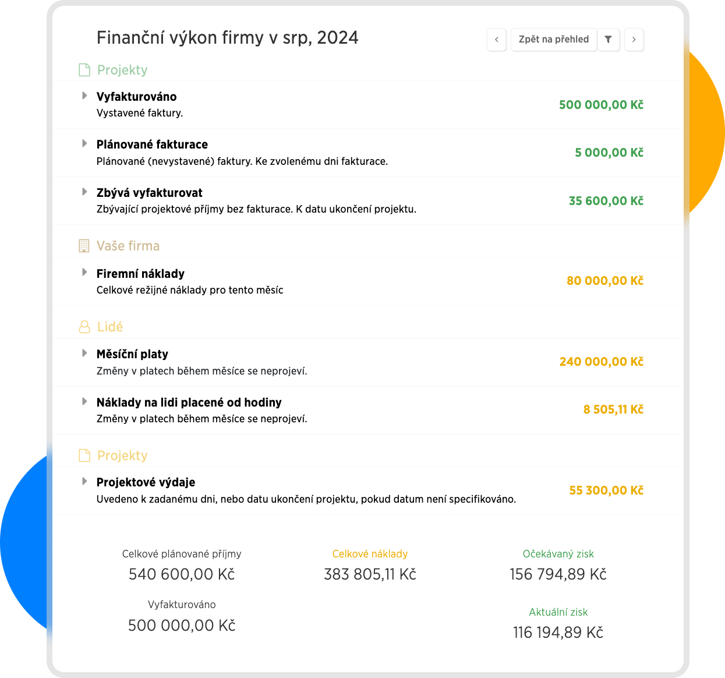Screen dimensions: 725x678
Task: Click the Lidé section heading
Action: [x=110, y=327]
